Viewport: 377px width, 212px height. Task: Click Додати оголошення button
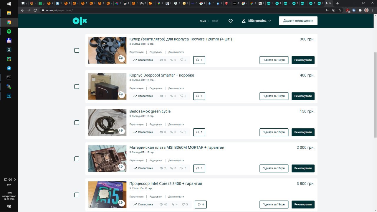coord(298,21)
